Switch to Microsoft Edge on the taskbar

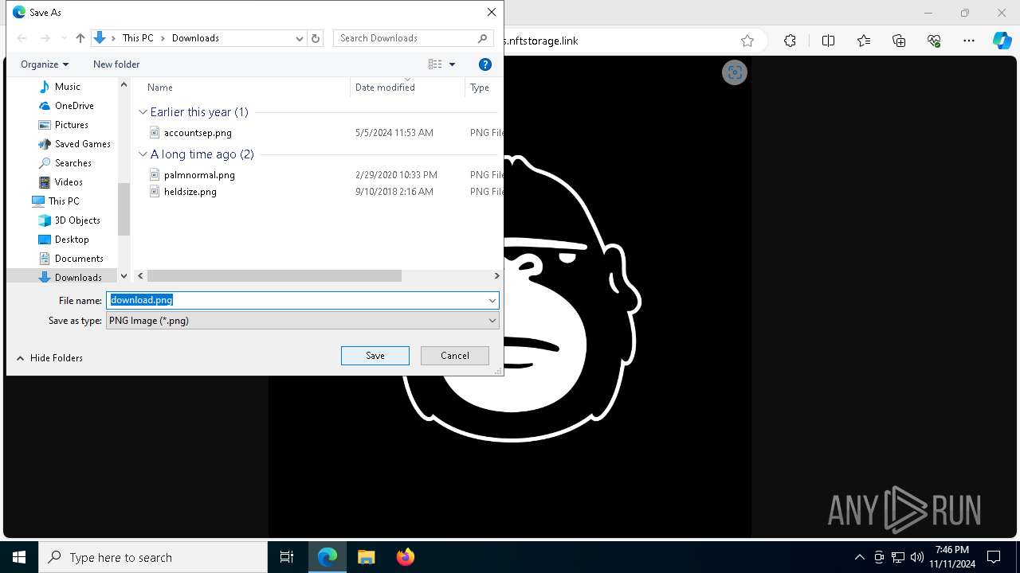tap(328, 557)
